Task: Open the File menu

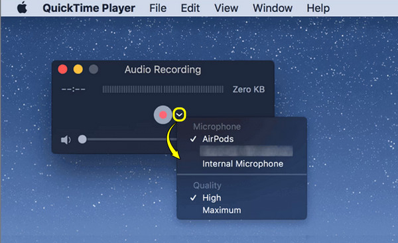Action: coord(158,8)
